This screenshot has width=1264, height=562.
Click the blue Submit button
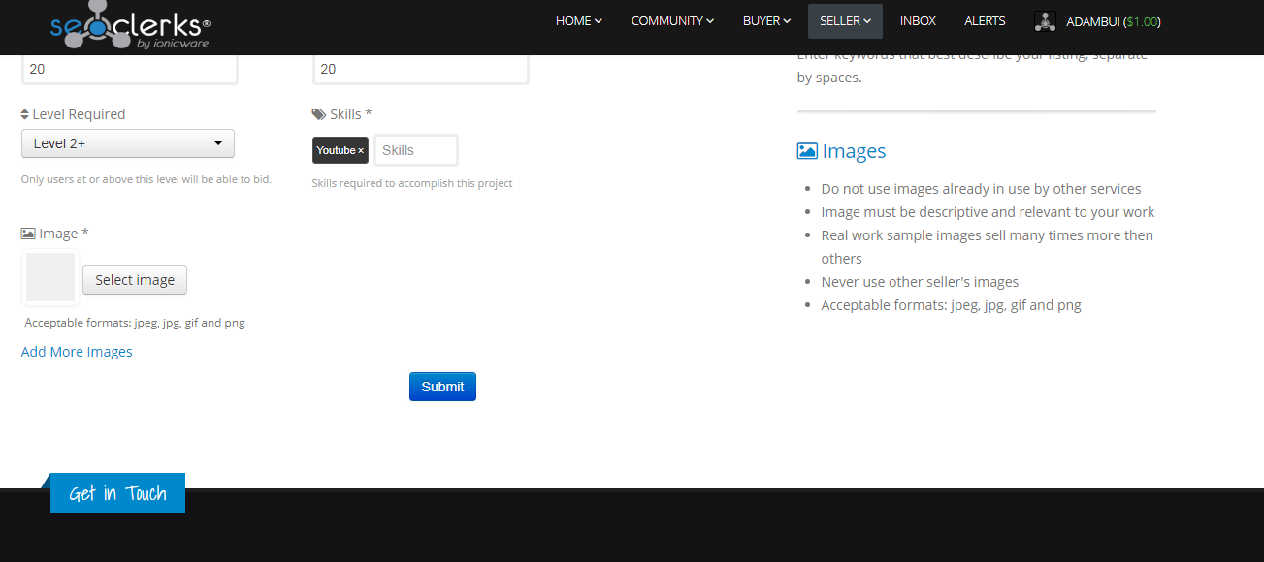[x=442, y=387]
